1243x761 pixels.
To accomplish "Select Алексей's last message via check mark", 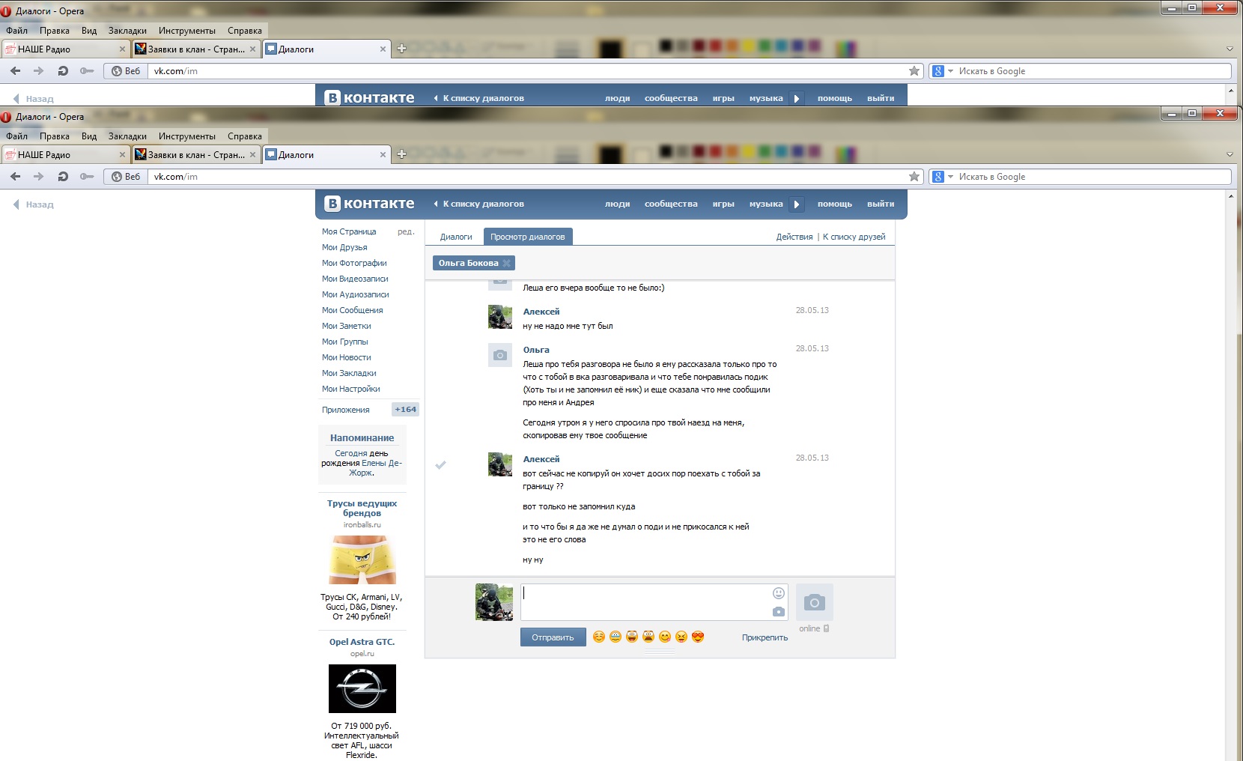I will tap(440, 465).
